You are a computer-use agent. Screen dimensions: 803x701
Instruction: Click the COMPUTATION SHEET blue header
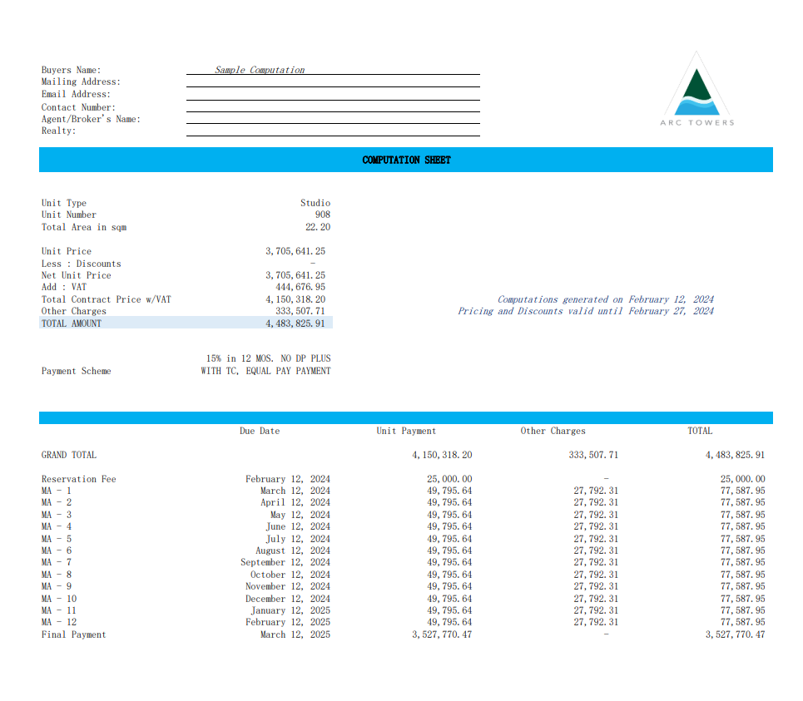pyautogui.click(x=405, y=160)
